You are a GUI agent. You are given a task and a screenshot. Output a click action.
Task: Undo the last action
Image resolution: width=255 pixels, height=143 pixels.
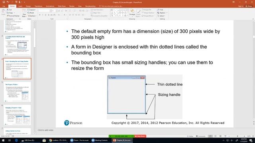click(8, 2)
